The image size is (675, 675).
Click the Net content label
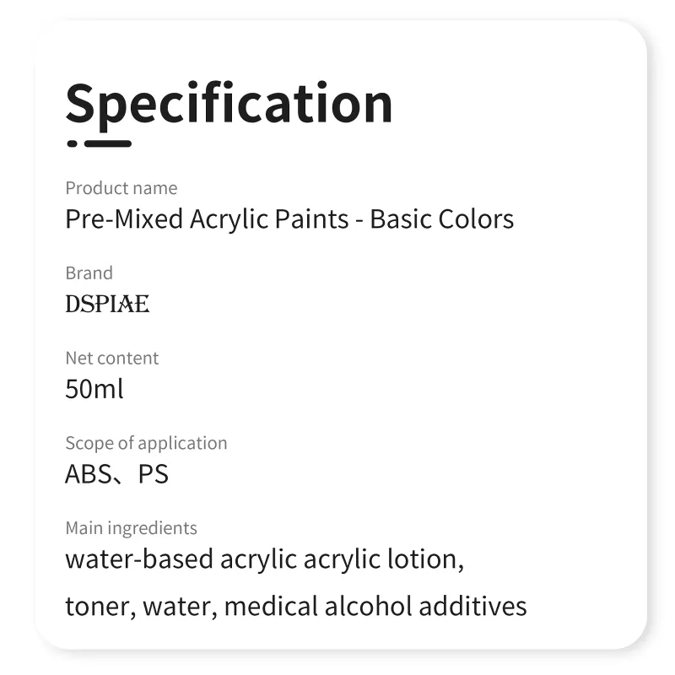pos(111,358)
